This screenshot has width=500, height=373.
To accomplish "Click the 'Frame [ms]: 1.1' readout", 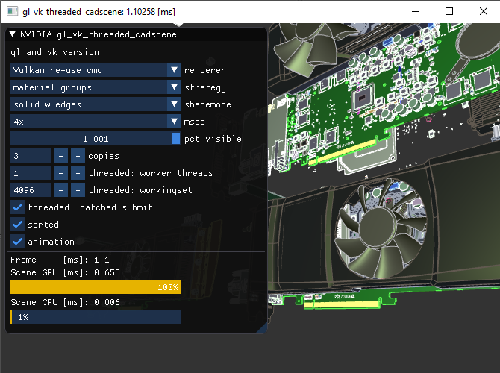I will [60, 260].
